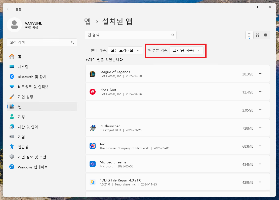Click the Arc app name
The width and height of the screenshot is (279, 200).
(x=102, y=144)
